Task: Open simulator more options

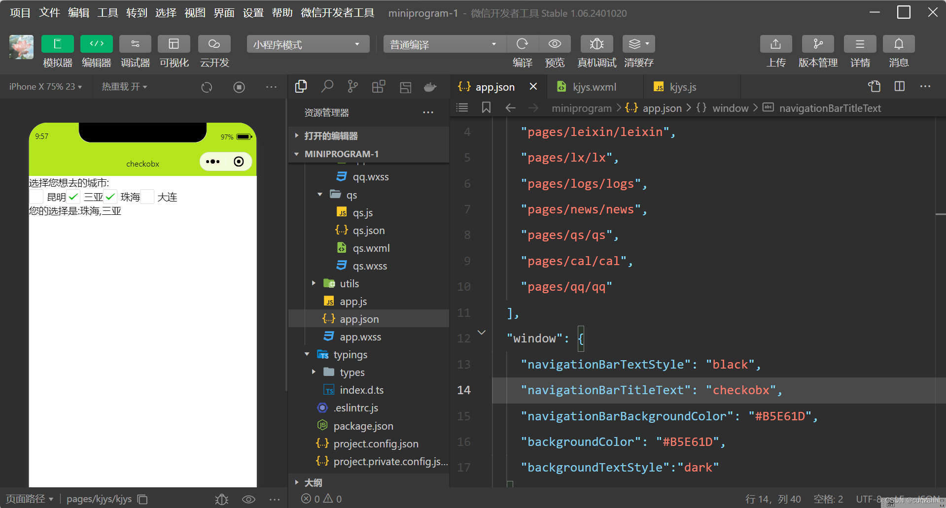Action: (271, 87)
